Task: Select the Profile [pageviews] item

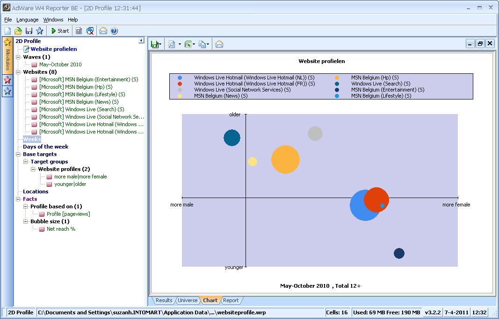Action: click(68, 214)
